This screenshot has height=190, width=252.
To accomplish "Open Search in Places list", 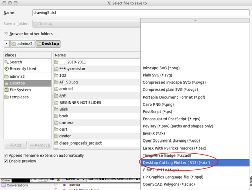I will point(28,62).
